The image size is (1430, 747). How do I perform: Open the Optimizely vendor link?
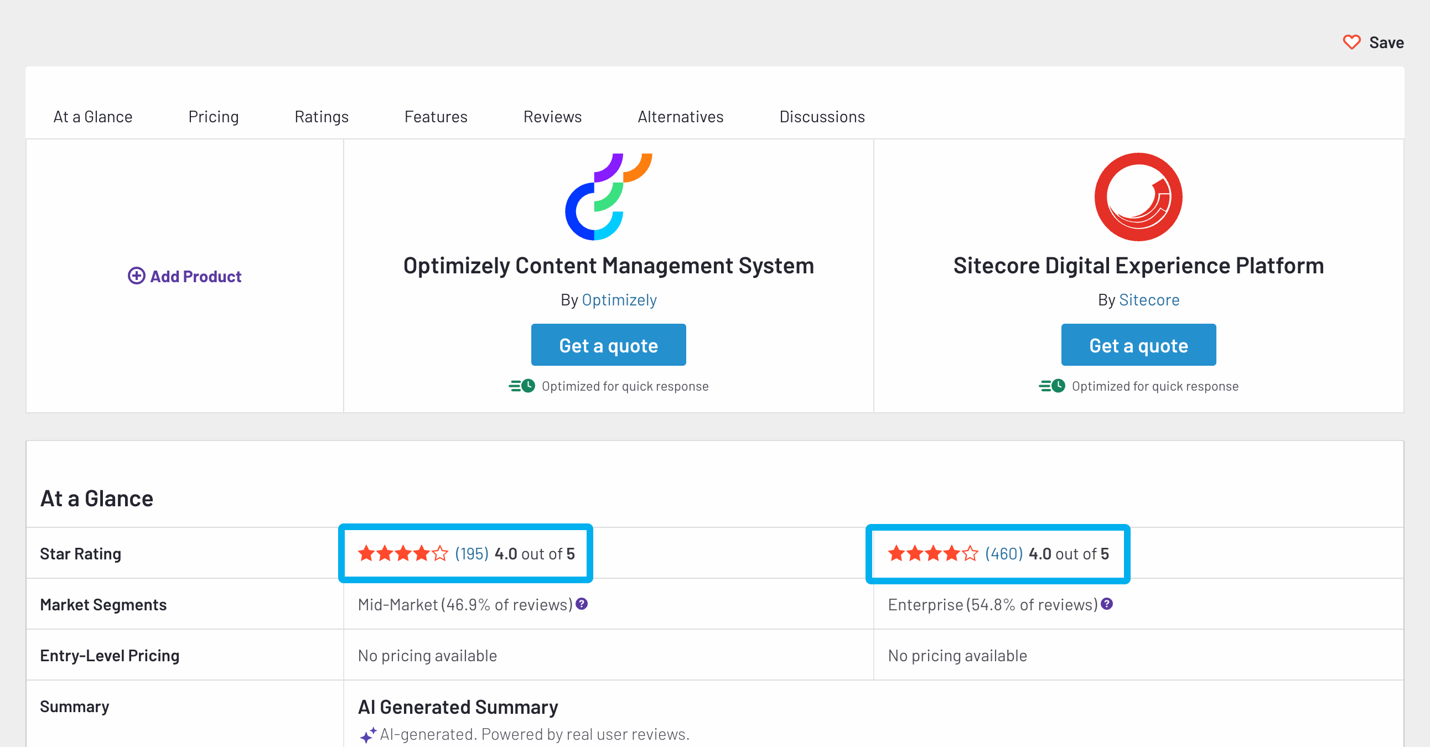click(x=619, y=300)
